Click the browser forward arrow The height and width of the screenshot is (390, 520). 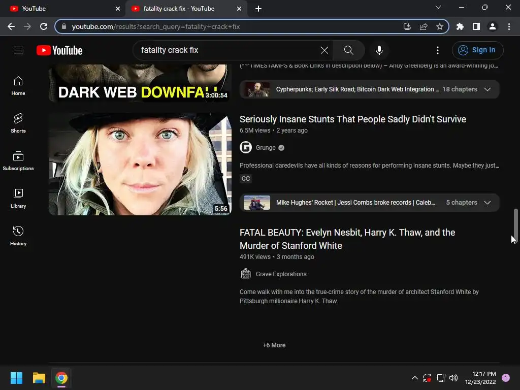coord(27,26)
